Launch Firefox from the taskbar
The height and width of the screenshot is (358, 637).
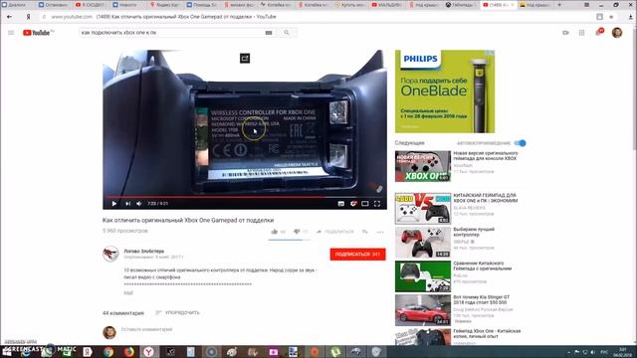(x=128, y=352)
